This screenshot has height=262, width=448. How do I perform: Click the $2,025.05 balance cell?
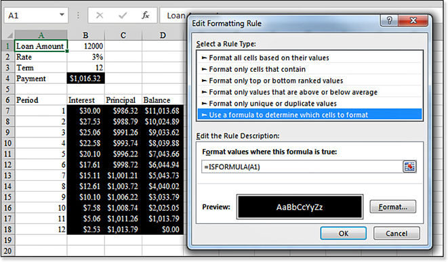tap(163, 208)
